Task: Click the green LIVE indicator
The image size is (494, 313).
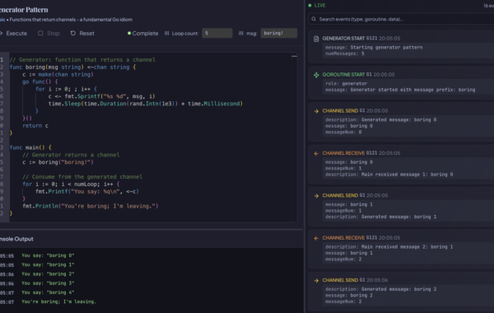Action: point(317,6)
